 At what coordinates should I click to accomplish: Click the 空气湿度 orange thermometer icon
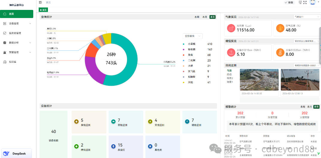coord(280,28)
